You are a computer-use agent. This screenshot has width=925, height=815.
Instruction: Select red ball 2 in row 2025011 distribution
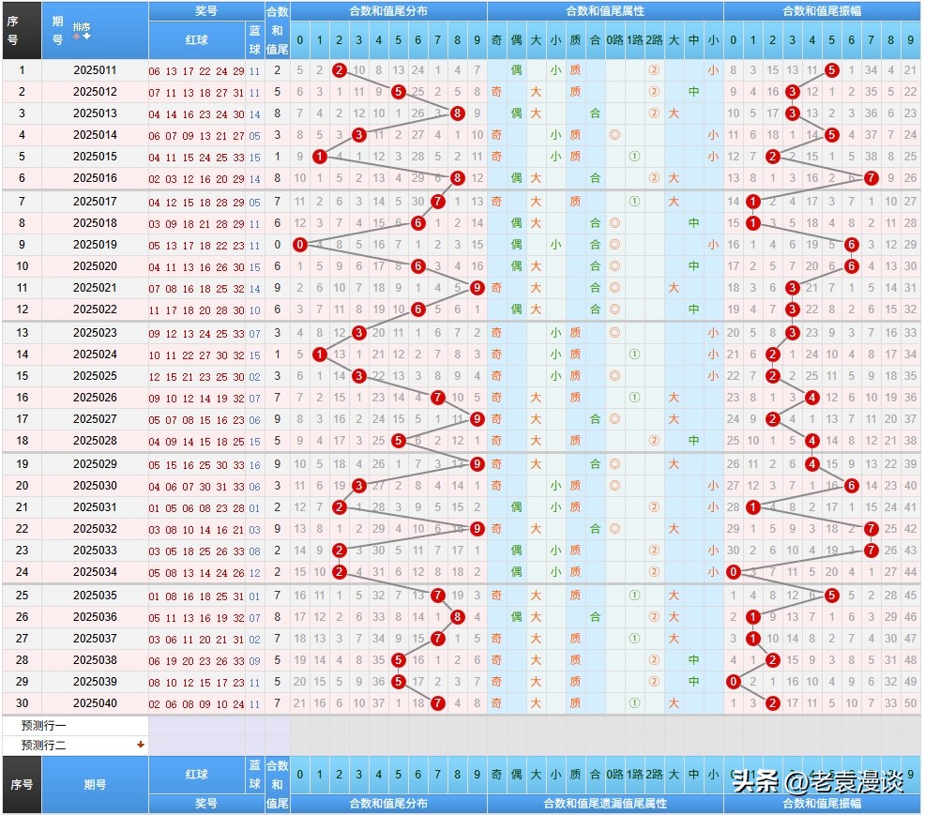[x=339, y=69]
